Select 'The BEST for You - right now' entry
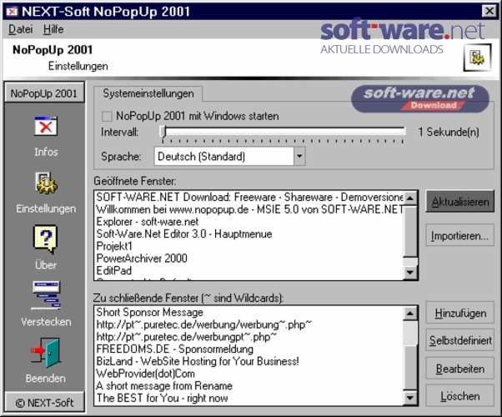 pos(249,398)
